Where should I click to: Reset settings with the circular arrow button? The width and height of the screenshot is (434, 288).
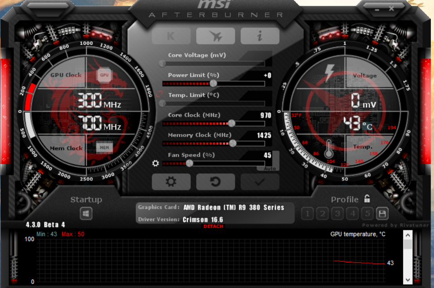[215, 182]
